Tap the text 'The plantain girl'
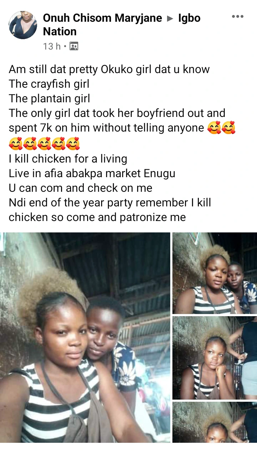Image resolution: width=257 pixels, height=452 pixels. tap(49, 98)
